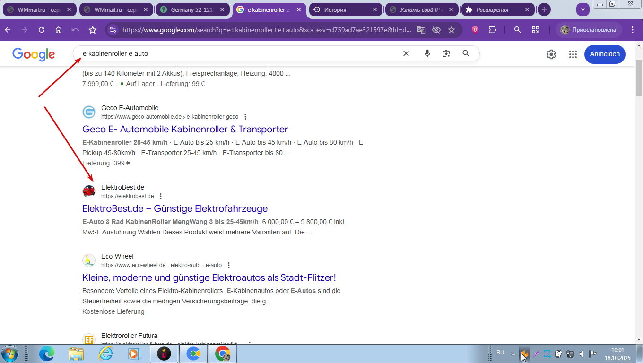Open more options for Geco E-Automobile result
643x363 pixels.
pos(245,117)
